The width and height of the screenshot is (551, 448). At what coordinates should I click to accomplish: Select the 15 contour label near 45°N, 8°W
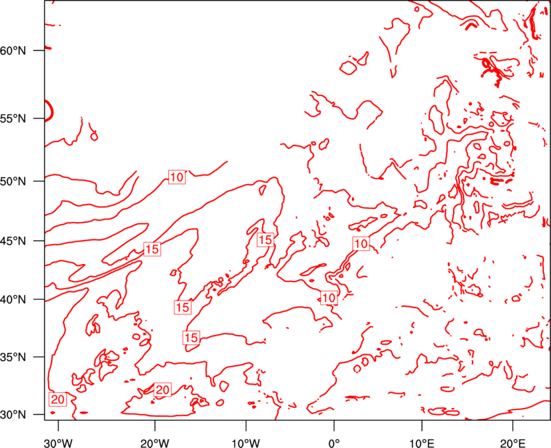pos(265,240)
